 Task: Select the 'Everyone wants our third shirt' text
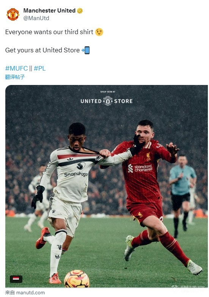(x=49, y=32)
